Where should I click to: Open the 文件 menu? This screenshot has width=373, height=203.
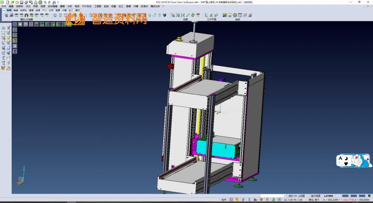pos(4,7)
